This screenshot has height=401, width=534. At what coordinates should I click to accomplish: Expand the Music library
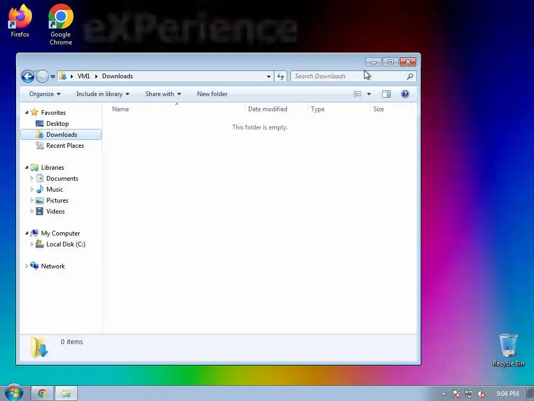click(32, 189)
